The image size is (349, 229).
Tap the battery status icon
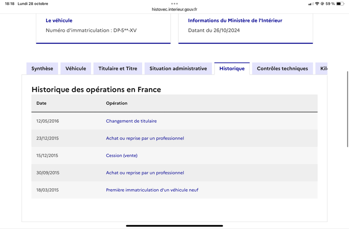point(340,3)
